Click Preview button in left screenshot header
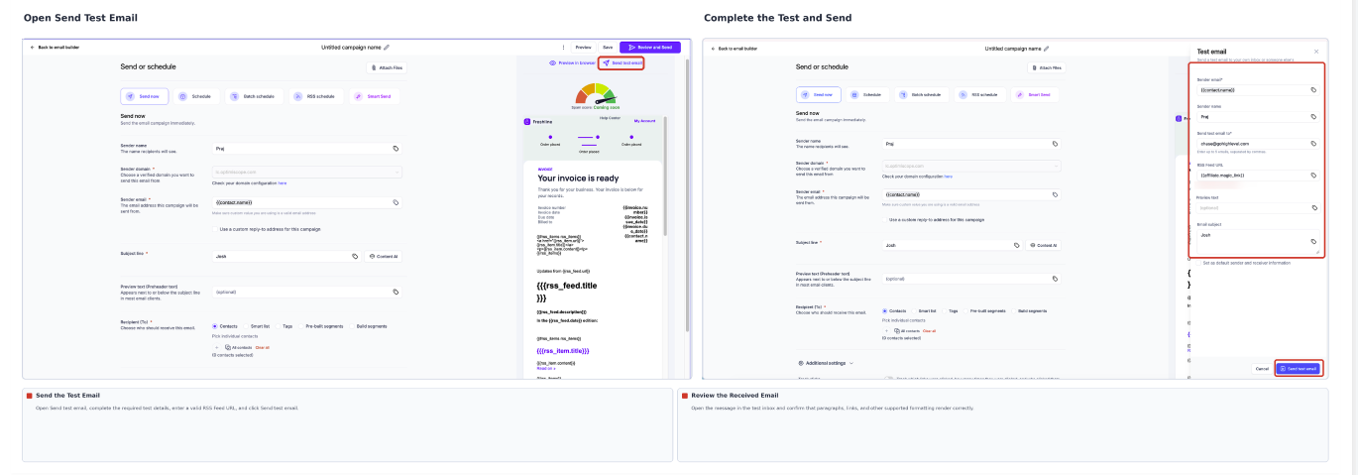Screen dimensions: 1358x475 (x=583, y=47)
